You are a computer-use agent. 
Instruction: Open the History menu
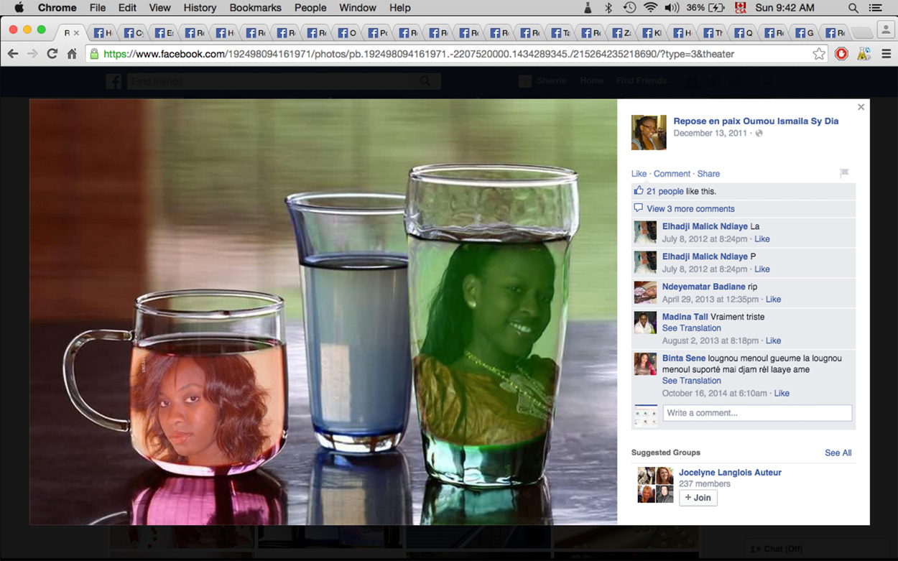click(x=200, y=8)
